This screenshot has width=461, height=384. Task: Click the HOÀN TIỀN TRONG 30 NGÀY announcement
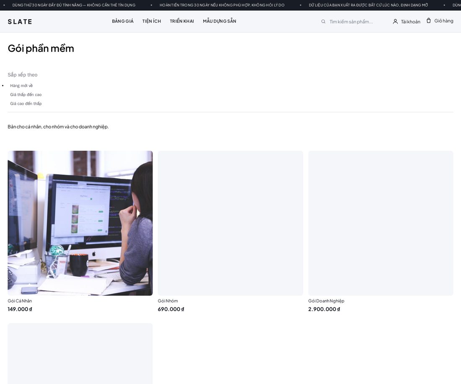click(222, 5)
